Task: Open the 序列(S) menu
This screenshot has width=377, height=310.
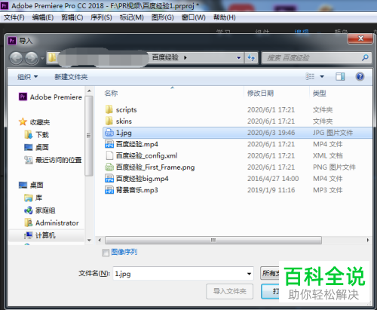Action: coord(101,17)
